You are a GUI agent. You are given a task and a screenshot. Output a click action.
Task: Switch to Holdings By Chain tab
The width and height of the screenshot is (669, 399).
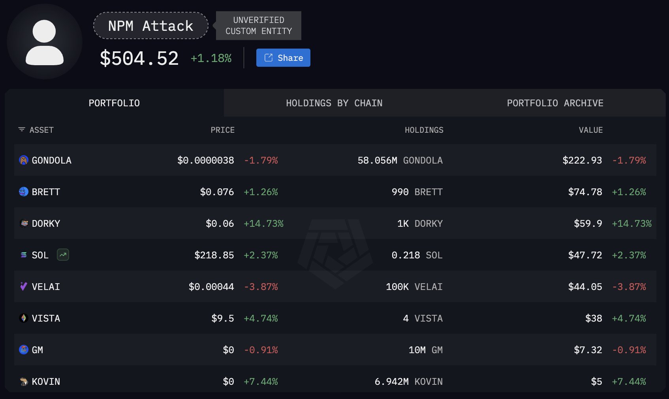(334, 103)
